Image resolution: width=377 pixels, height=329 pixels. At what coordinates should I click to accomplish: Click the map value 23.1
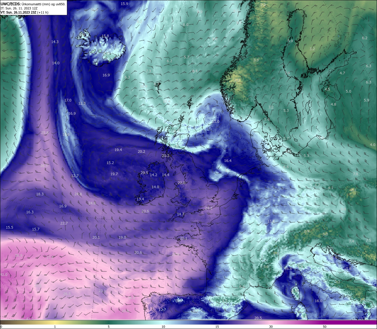102,291
